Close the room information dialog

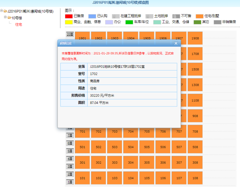coord(176,43)
